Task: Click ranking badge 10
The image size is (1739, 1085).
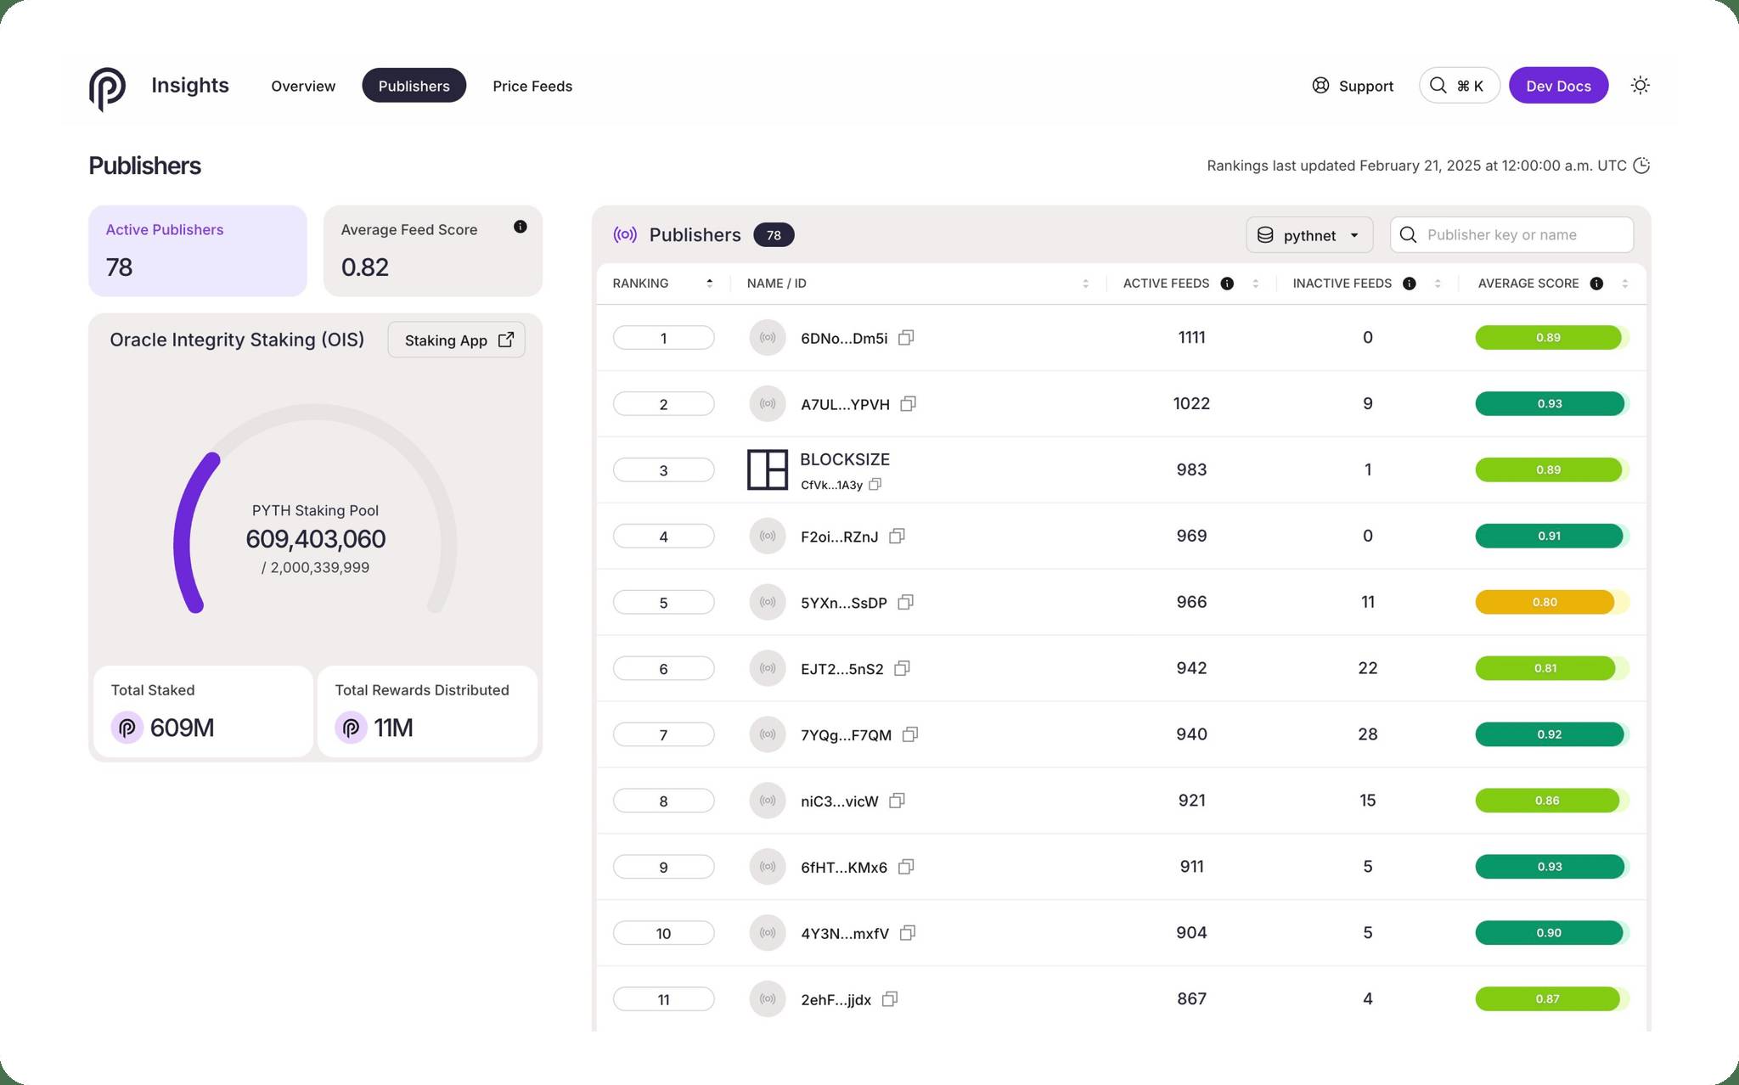Action: pyautogui.click(x=663, y=933)
